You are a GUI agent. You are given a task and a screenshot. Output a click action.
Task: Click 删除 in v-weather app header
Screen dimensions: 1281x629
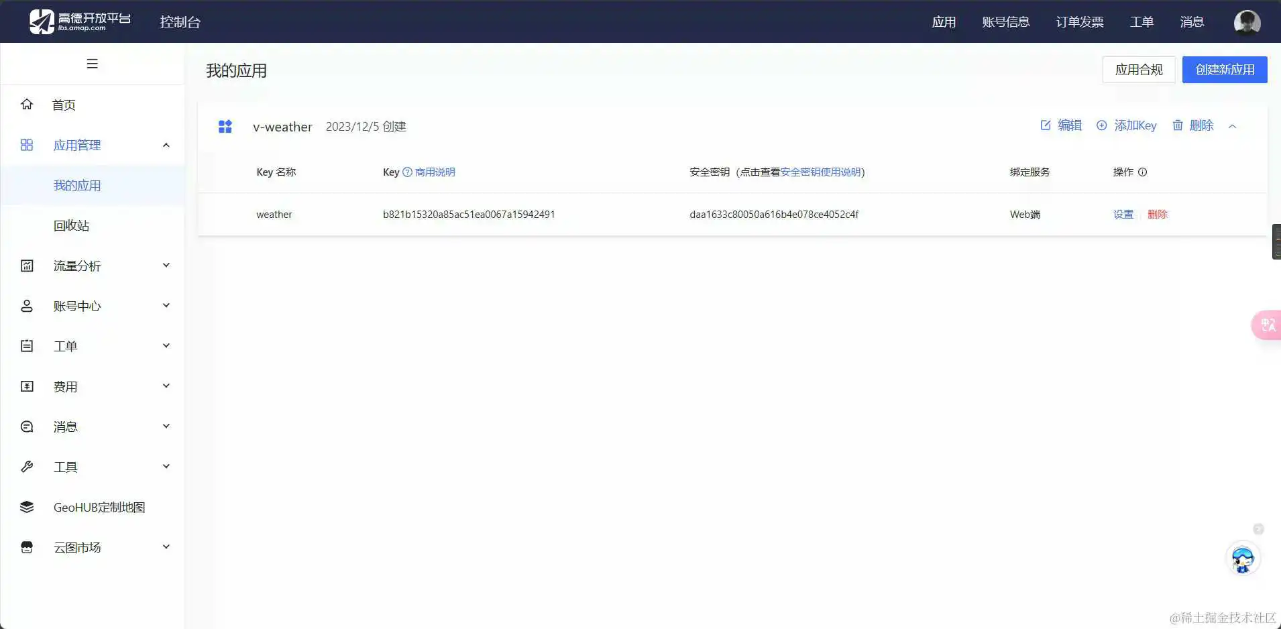[x=1201, y=125]
